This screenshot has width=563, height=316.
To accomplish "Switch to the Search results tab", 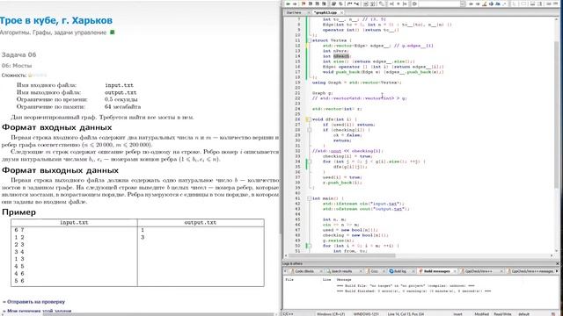I will [x=341, y=271].
